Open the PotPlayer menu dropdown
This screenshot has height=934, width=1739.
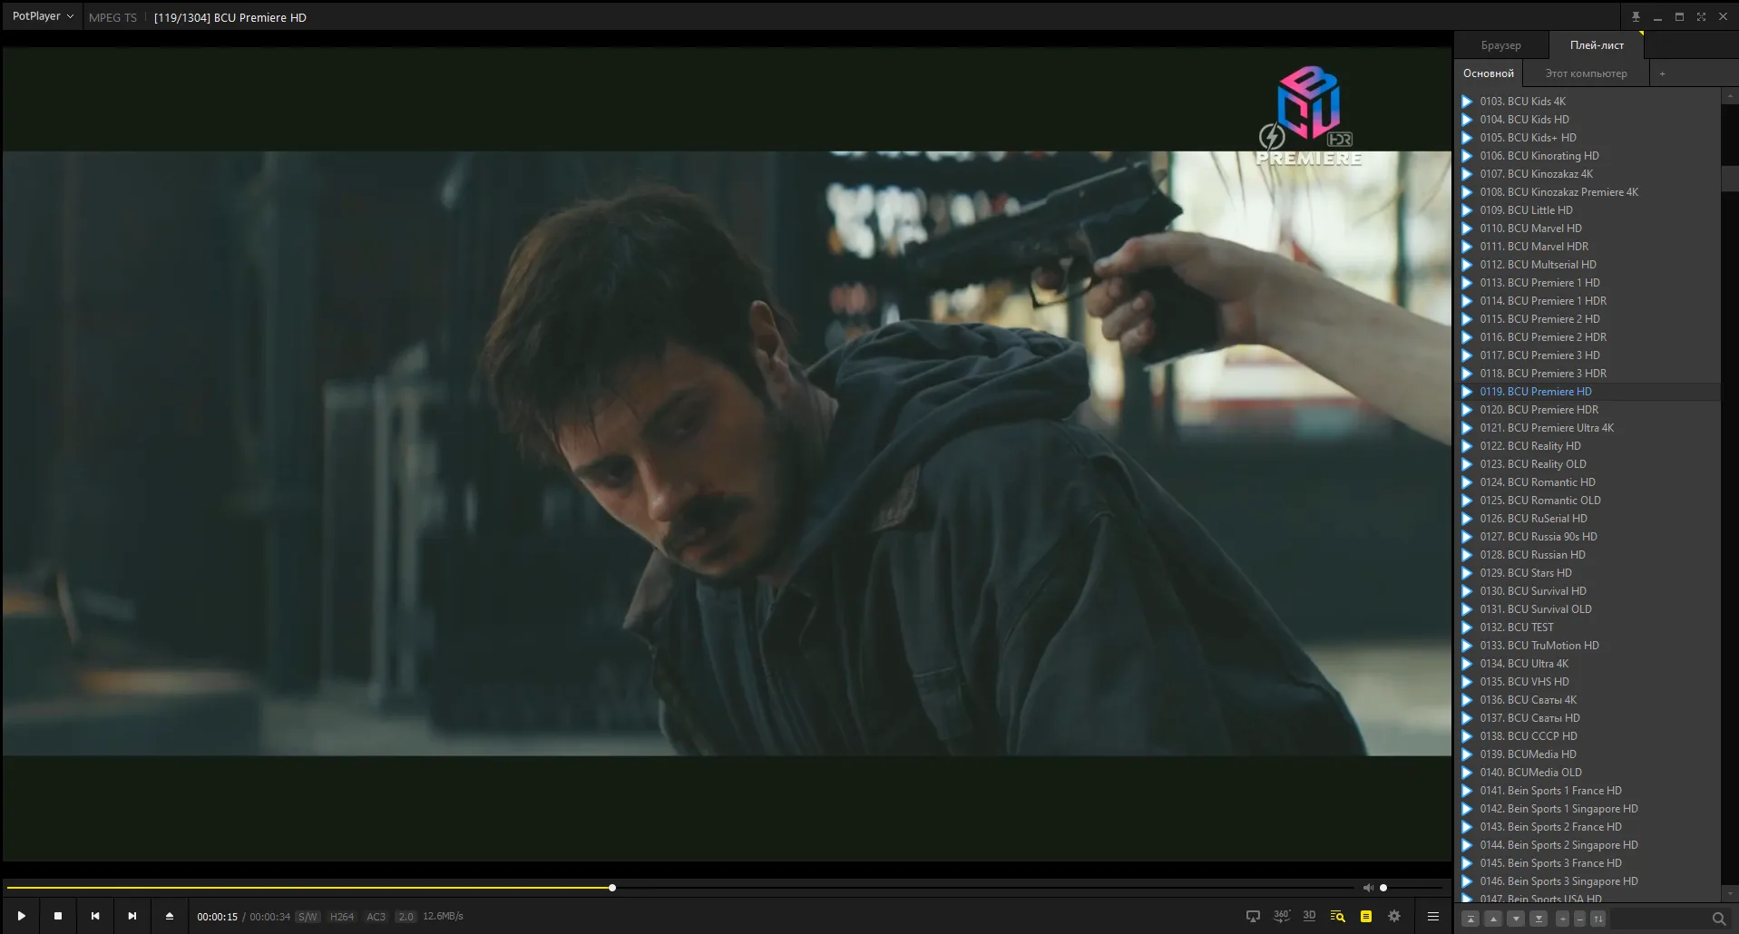(43, 16)
